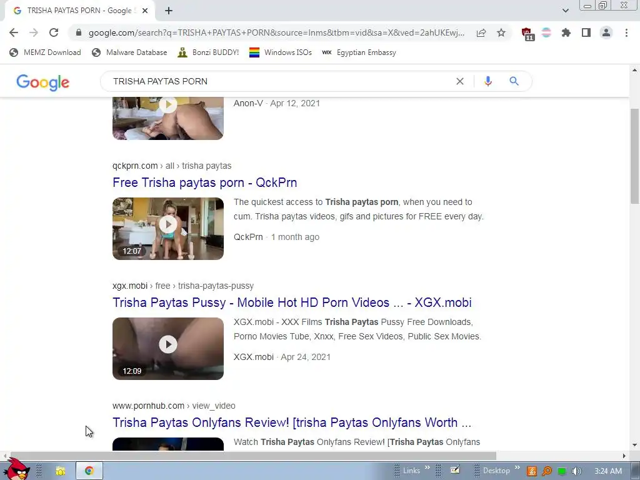Click the pink and blue striped extension icon
The image size is (640, 480).
click(546, 32)
